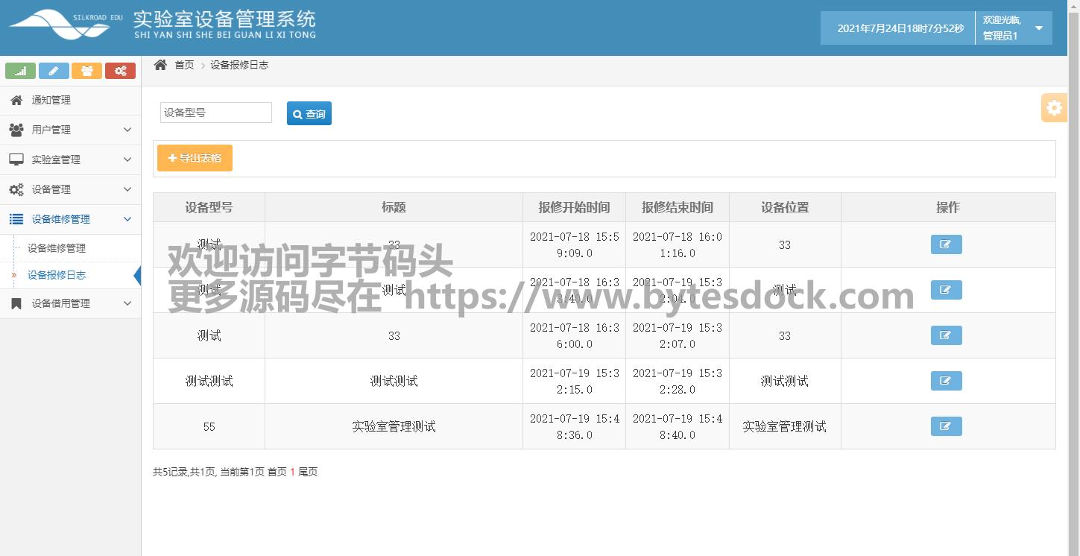The height and width of the screenshot is (556, 1080).
Task: Expand the 设备借用管理 sidebar menu
Action: click(x=70, y=303)
